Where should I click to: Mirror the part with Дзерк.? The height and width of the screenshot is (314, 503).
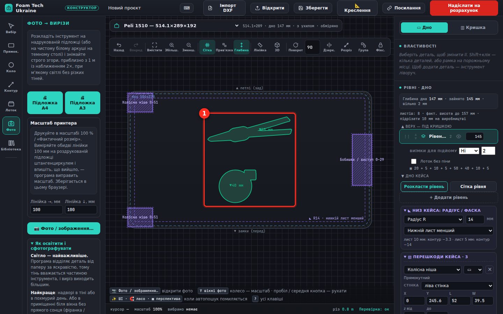tap(329, 47)
